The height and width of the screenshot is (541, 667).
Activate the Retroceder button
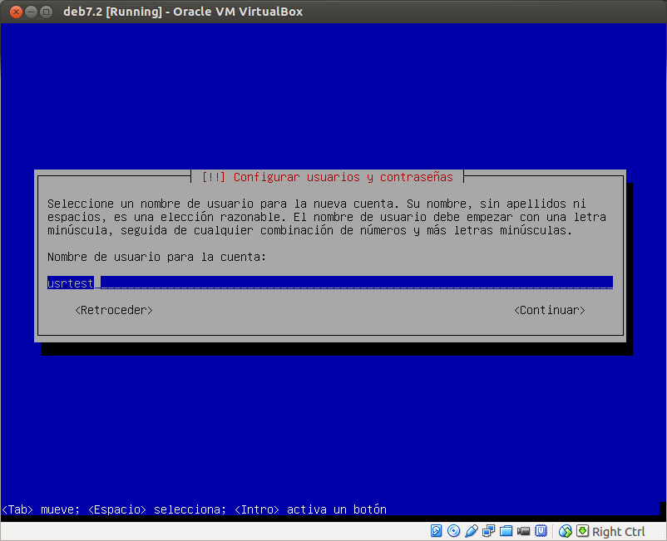coord(113,310)
